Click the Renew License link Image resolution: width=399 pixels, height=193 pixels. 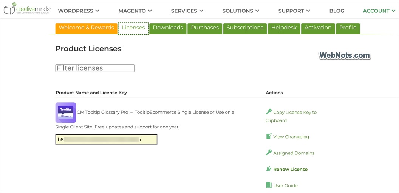coord(290,169)
